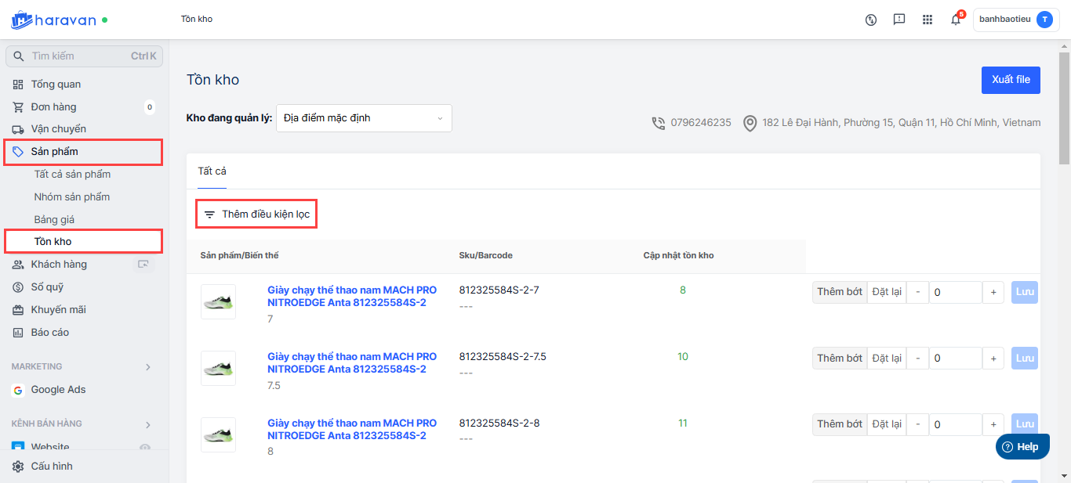This screenshot has height=483, width=1071.
Task: Click the Xuất file button
Action: [1011, 80]
